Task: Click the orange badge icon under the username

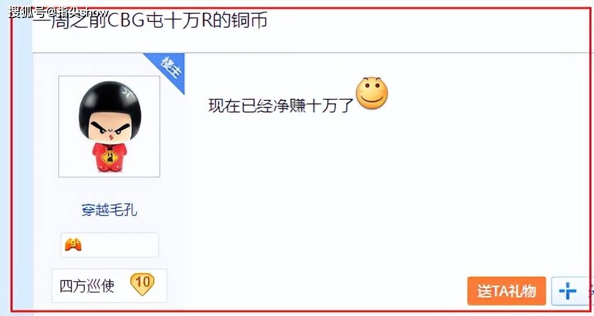Action: tap(73, 245)
